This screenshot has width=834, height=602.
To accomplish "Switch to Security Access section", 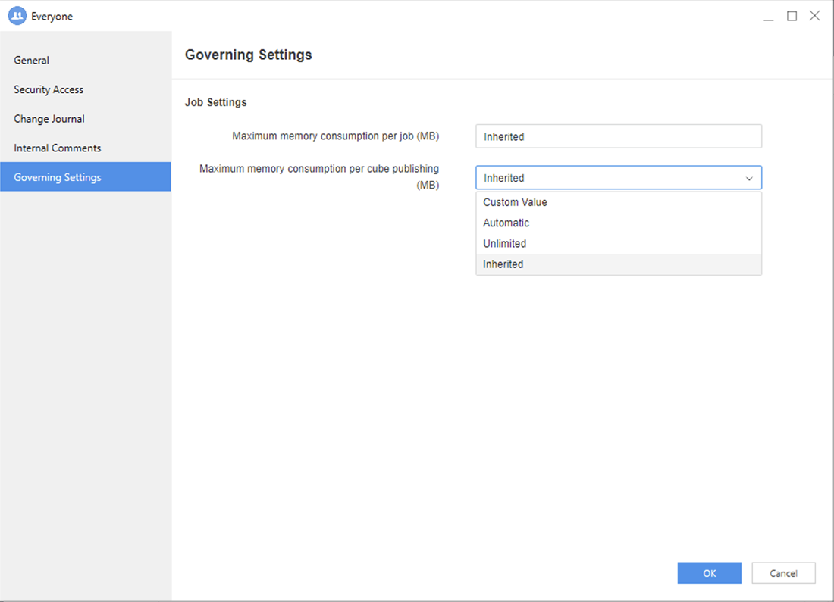I will point(49,89).
